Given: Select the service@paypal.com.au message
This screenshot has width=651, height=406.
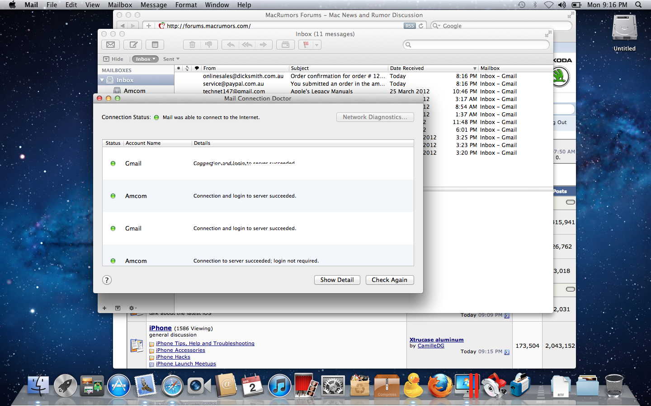Looking at the screenshot, I should pos(363,84).
